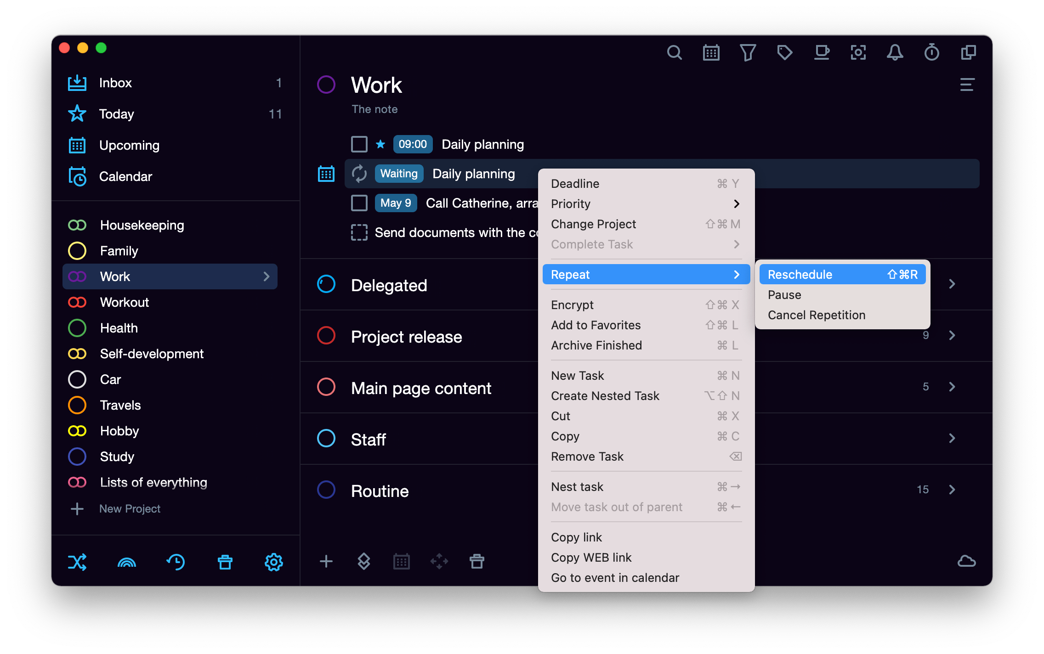Image resolution: width=1044 pixels, height=654 pixels.
Task: Select Reschedule in Repeat submenu
Action: 842,275
